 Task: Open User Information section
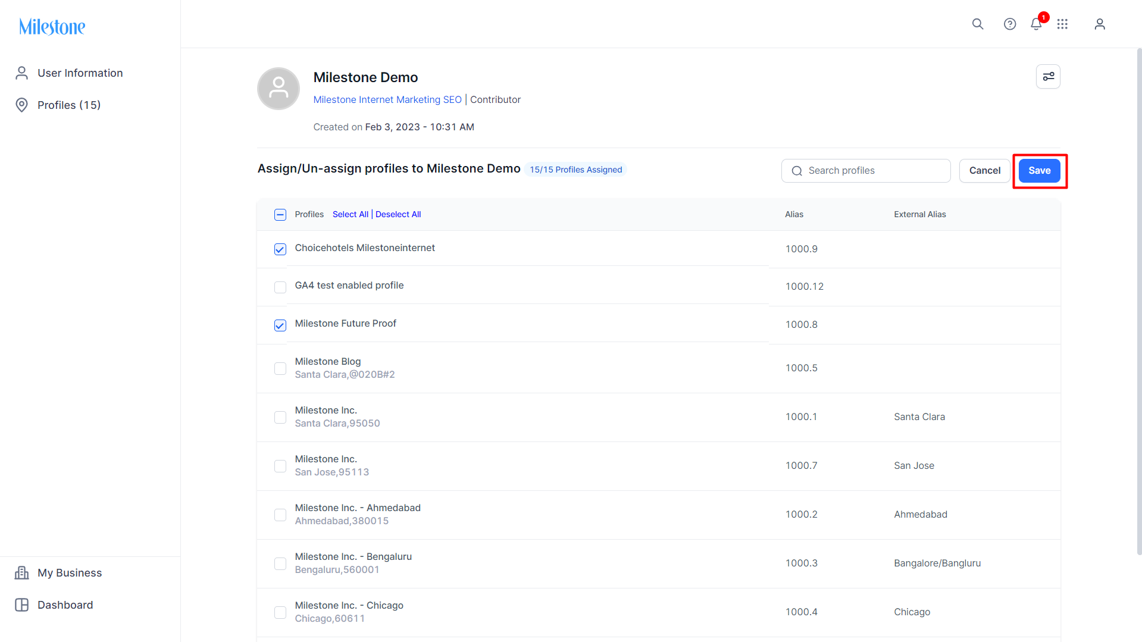[x=69, y=73]
